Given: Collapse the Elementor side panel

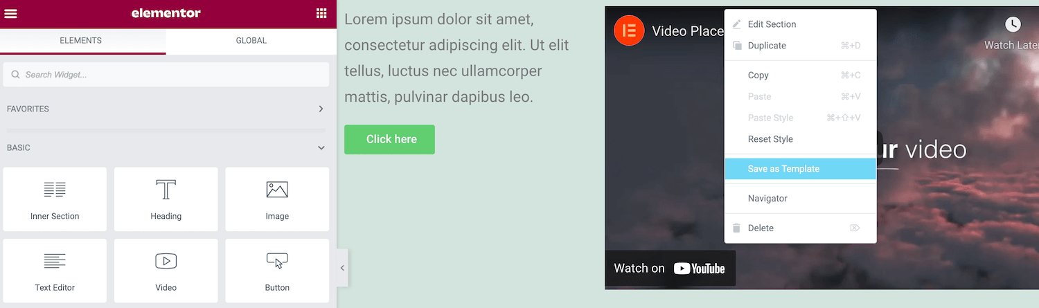Looking at the screenshot, I should [342, 268].
